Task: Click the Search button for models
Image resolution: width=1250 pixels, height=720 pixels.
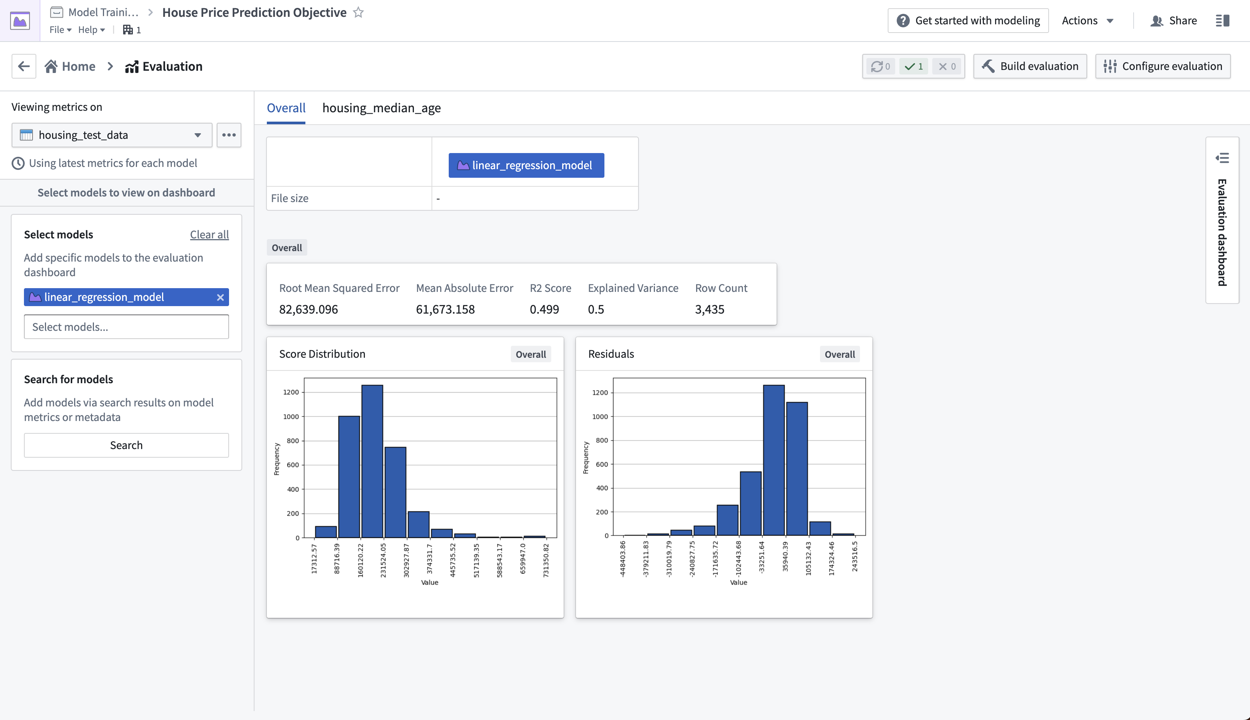Action: (x=126, y=445)
